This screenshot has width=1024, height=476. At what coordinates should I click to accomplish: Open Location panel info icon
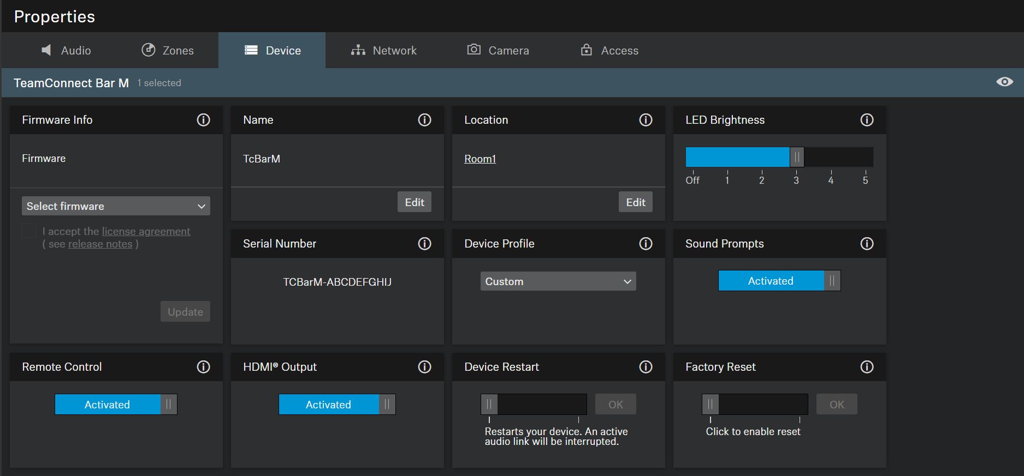point(646,120)
